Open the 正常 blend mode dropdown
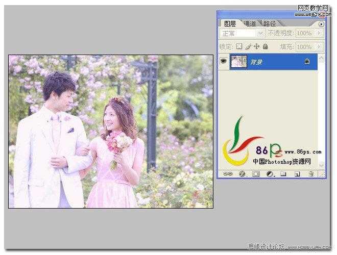This screenshot has height=255, width=337. click(x=242, y=34)
